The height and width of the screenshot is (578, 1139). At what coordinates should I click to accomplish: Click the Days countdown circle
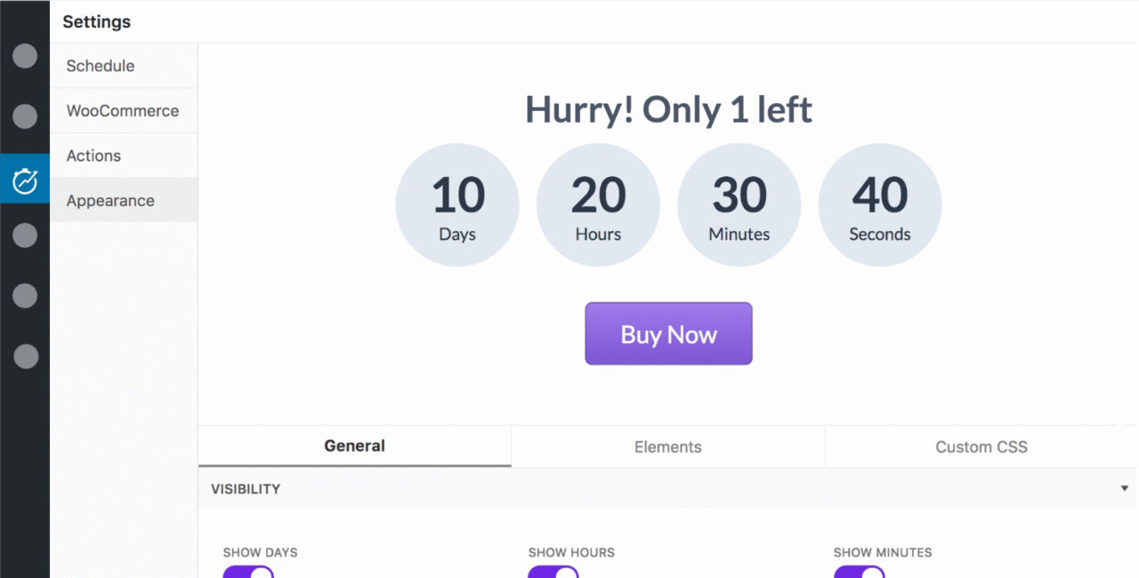coord(457,206)
